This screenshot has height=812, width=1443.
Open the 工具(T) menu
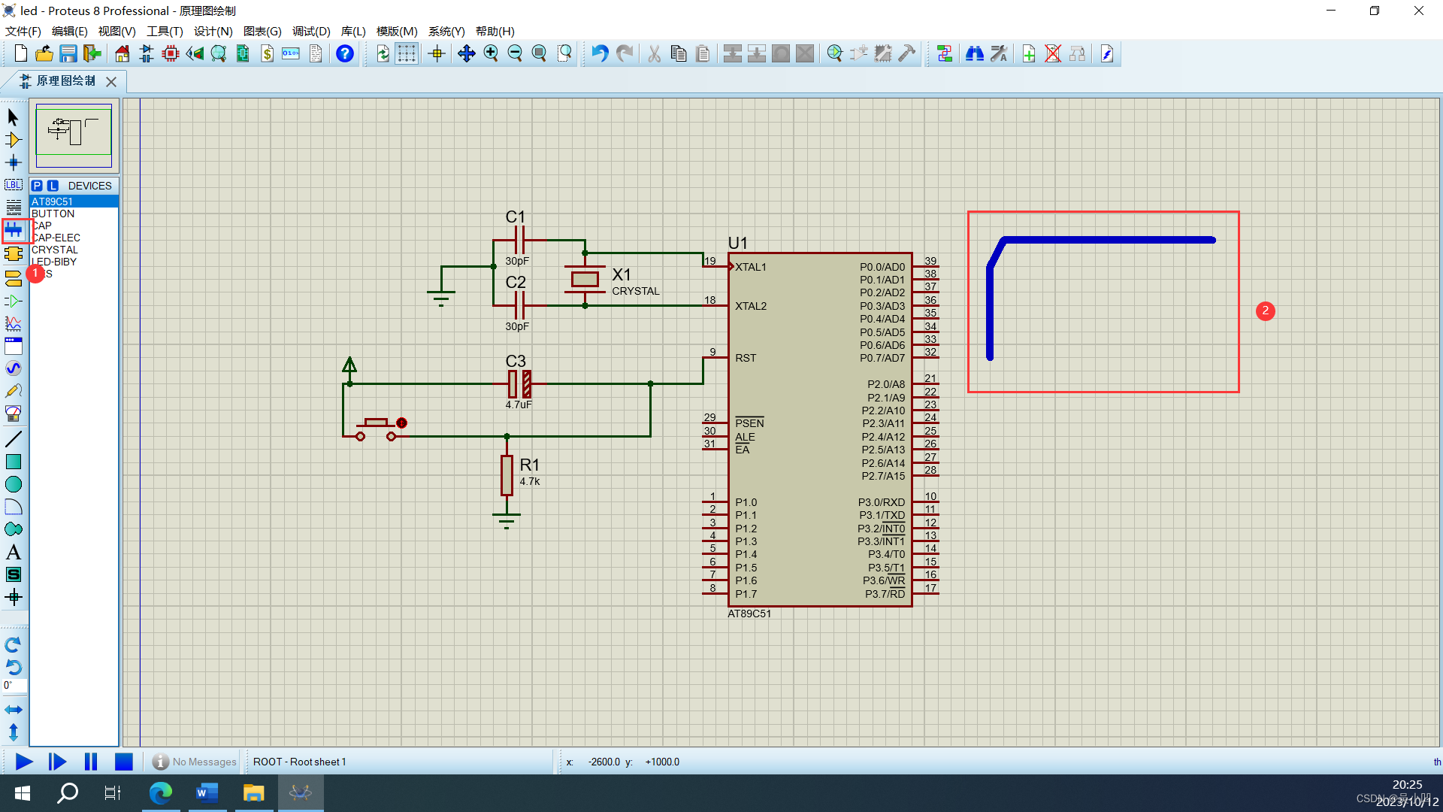click(165, 31)
